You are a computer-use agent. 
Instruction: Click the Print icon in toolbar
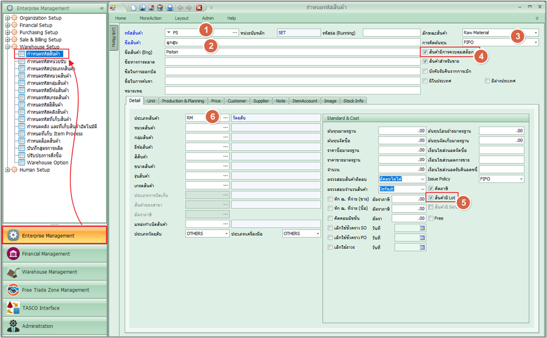(x=170, y=8)
